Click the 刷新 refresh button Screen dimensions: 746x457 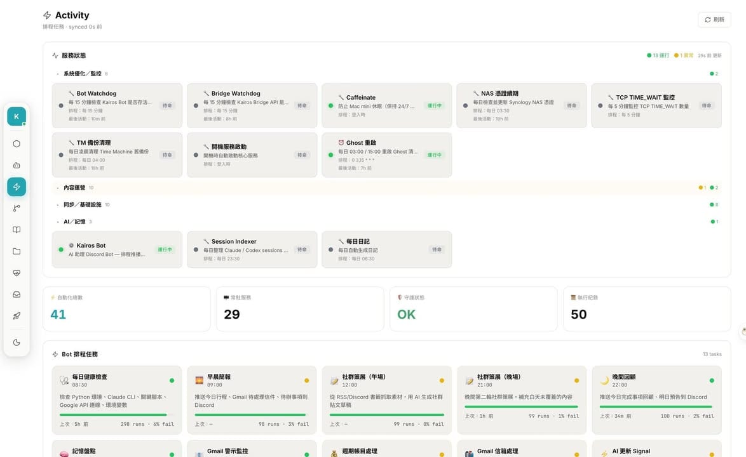(x=715, y=20)
